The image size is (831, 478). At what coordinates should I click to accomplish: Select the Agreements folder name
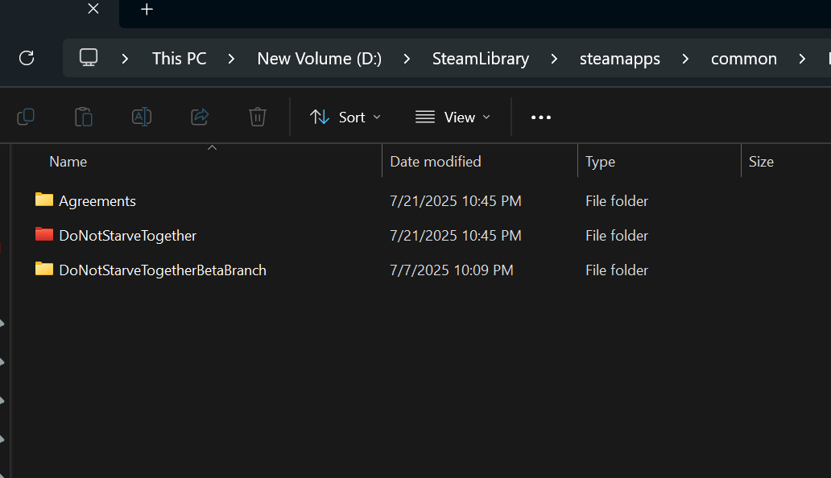click(97, 201)
